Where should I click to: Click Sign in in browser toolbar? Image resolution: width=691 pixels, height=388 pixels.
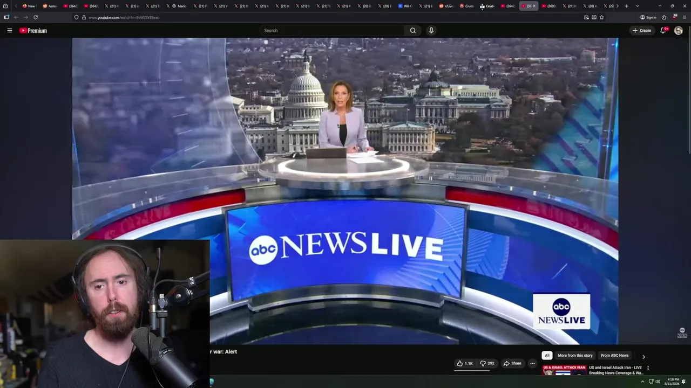click(648, 17)
